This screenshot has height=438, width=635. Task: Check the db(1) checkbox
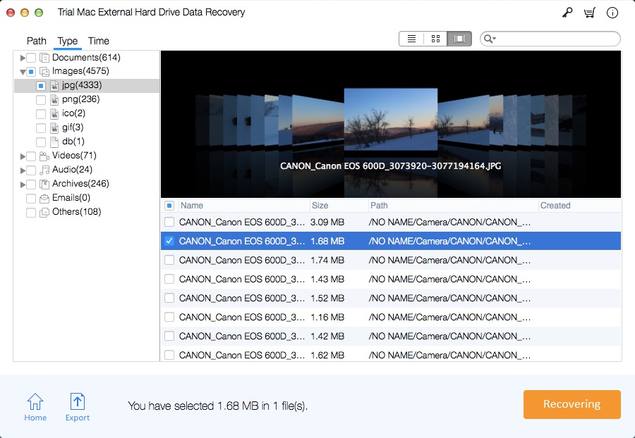pos(41,142)
